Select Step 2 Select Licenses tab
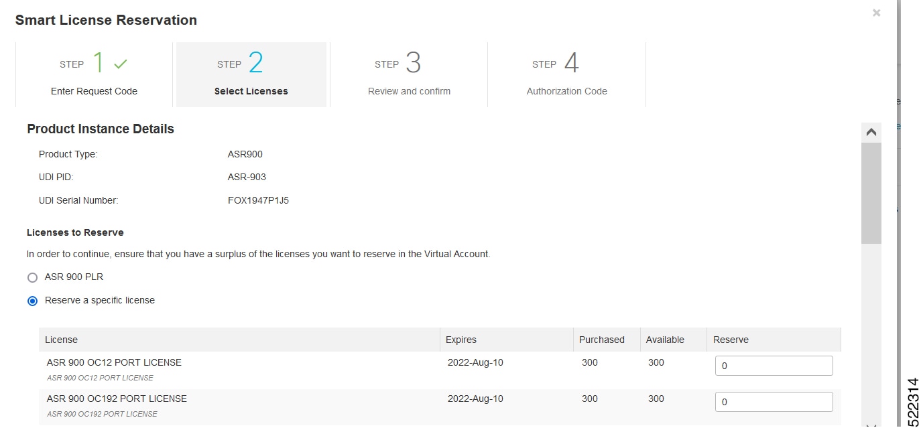 (x=251, y=74)
